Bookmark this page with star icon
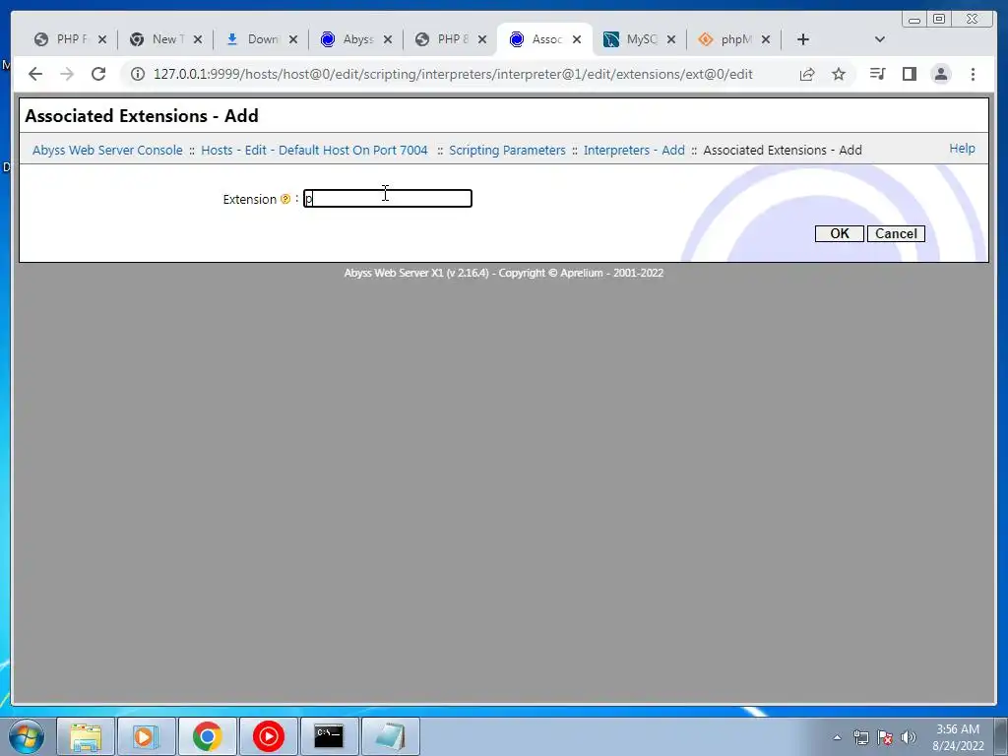Viewport: 1008px width, 756px height. pyautogui.click(x=839, y=74)
